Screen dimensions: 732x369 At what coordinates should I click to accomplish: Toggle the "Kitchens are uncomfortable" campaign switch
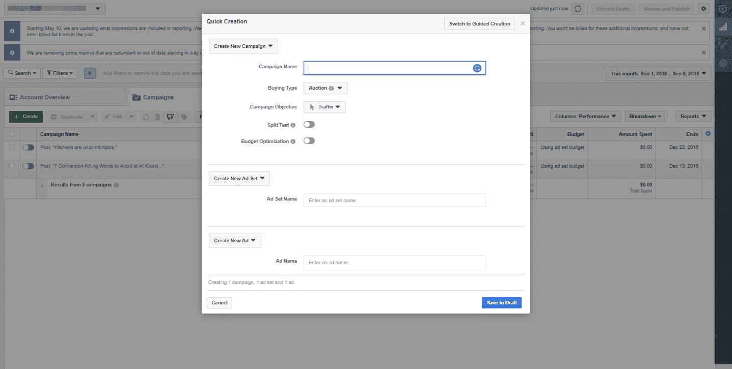(28, 147)
